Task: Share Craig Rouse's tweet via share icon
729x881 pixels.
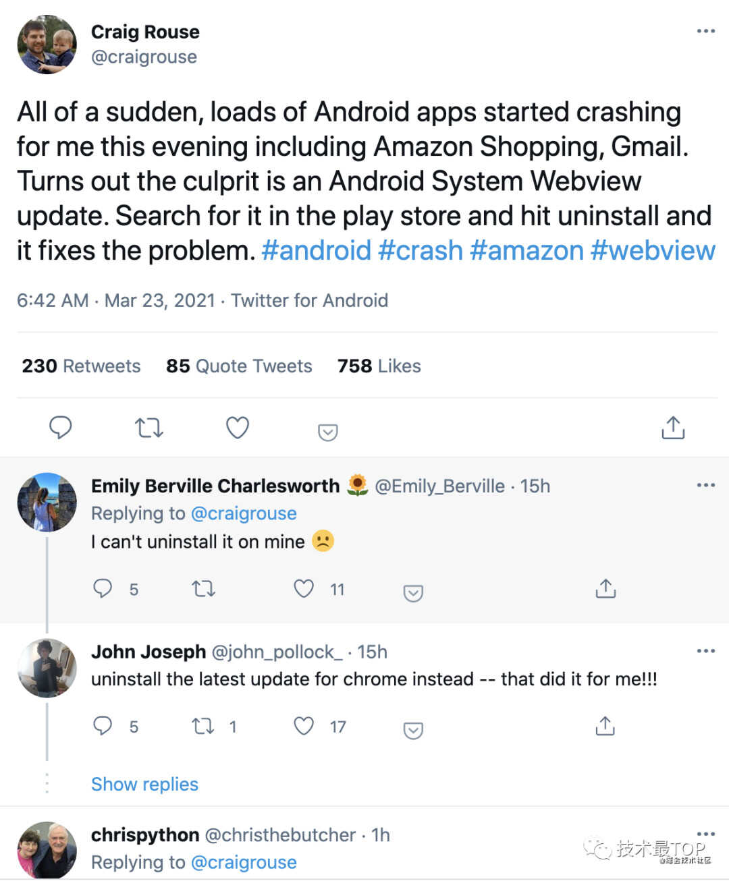Action: pyautogui.click(x=673, y=428)
